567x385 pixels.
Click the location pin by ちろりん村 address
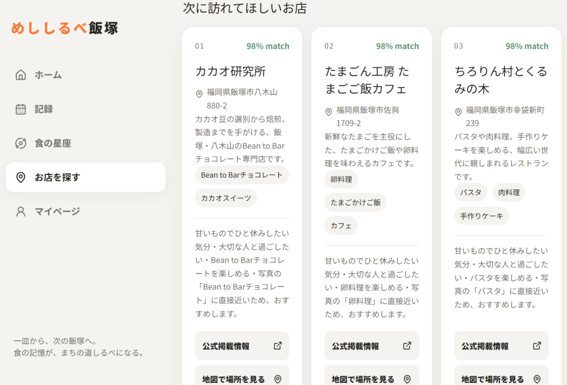(x=458, y=112)
